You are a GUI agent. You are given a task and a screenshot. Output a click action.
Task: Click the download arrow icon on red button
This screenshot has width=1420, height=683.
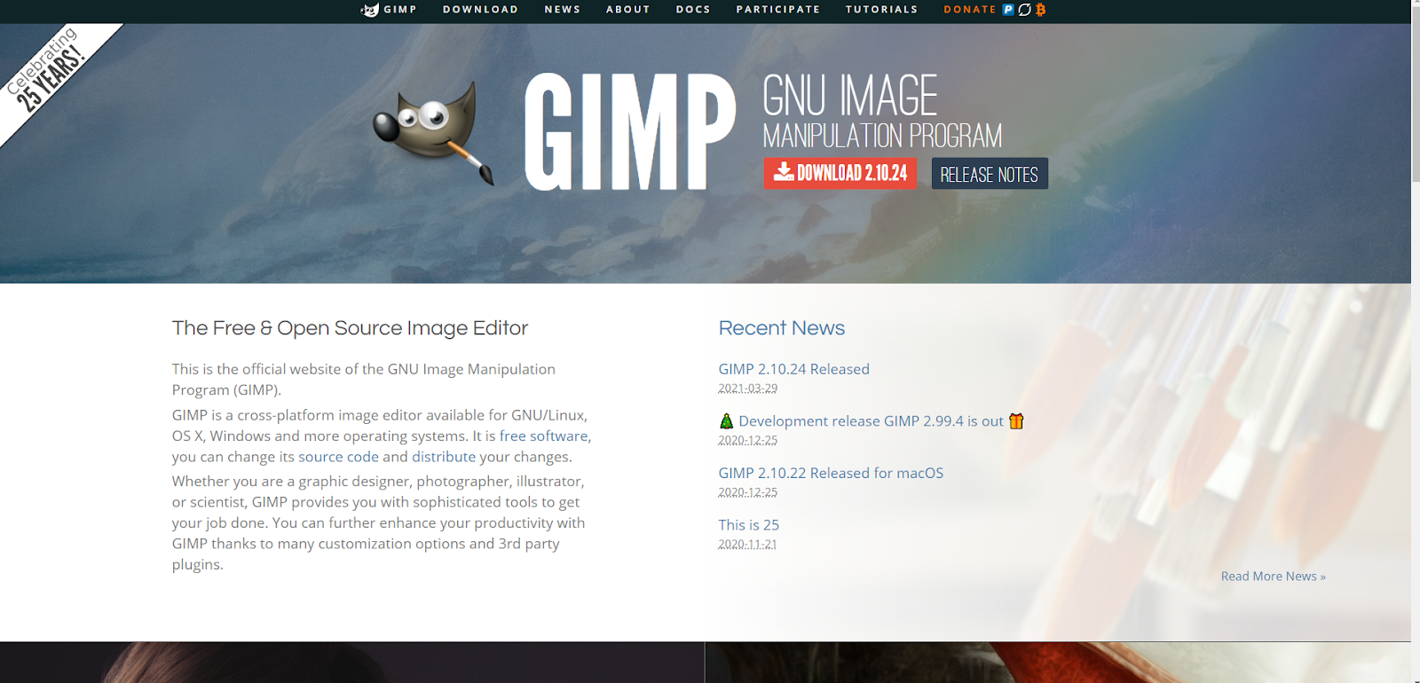tap(783, 171)
